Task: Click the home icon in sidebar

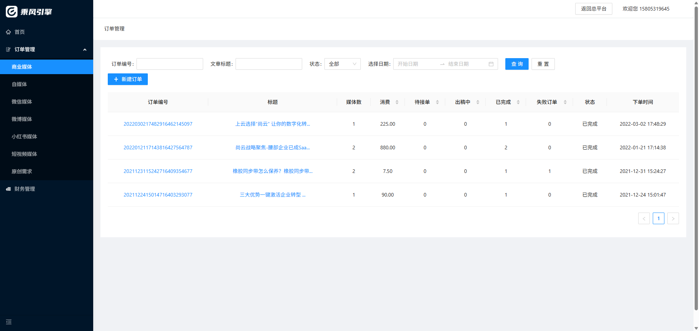Action: click(x=8, y=32)
